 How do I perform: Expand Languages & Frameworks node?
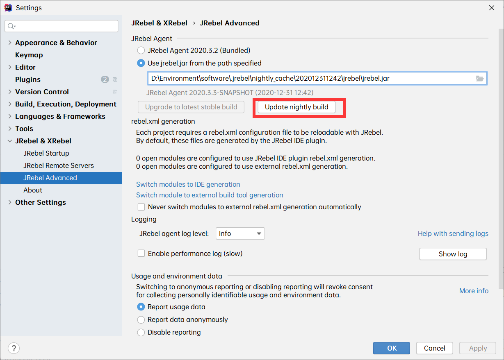pos(10,116)
